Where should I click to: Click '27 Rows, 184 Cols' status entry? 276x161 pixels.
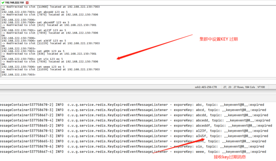244,87
